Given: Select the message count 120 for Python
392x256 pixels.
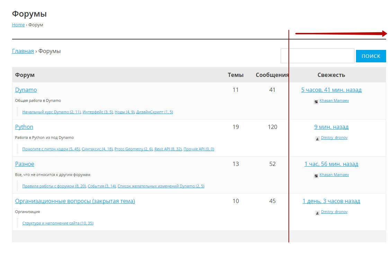Looking at the screenshot, I should (273, 127).
